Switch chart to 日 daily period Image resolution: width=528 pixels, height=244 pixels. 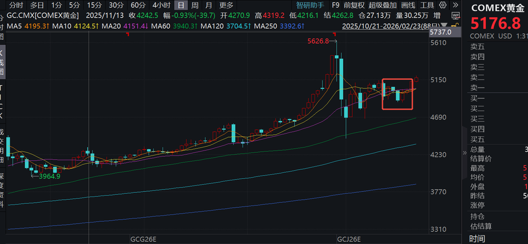(181, 5)
